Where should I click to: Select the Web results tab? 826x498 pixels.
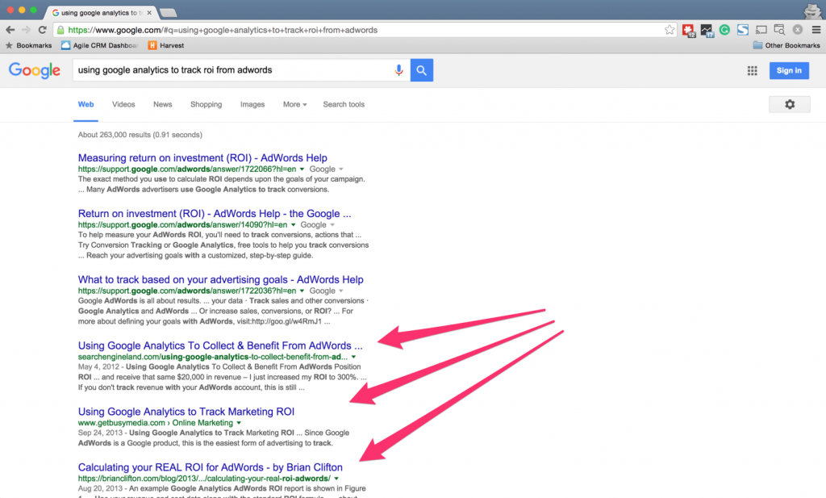pos(86,104)
